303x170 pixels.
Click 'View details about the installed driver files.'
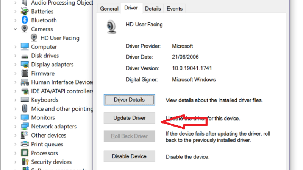[x=214, y=100]
